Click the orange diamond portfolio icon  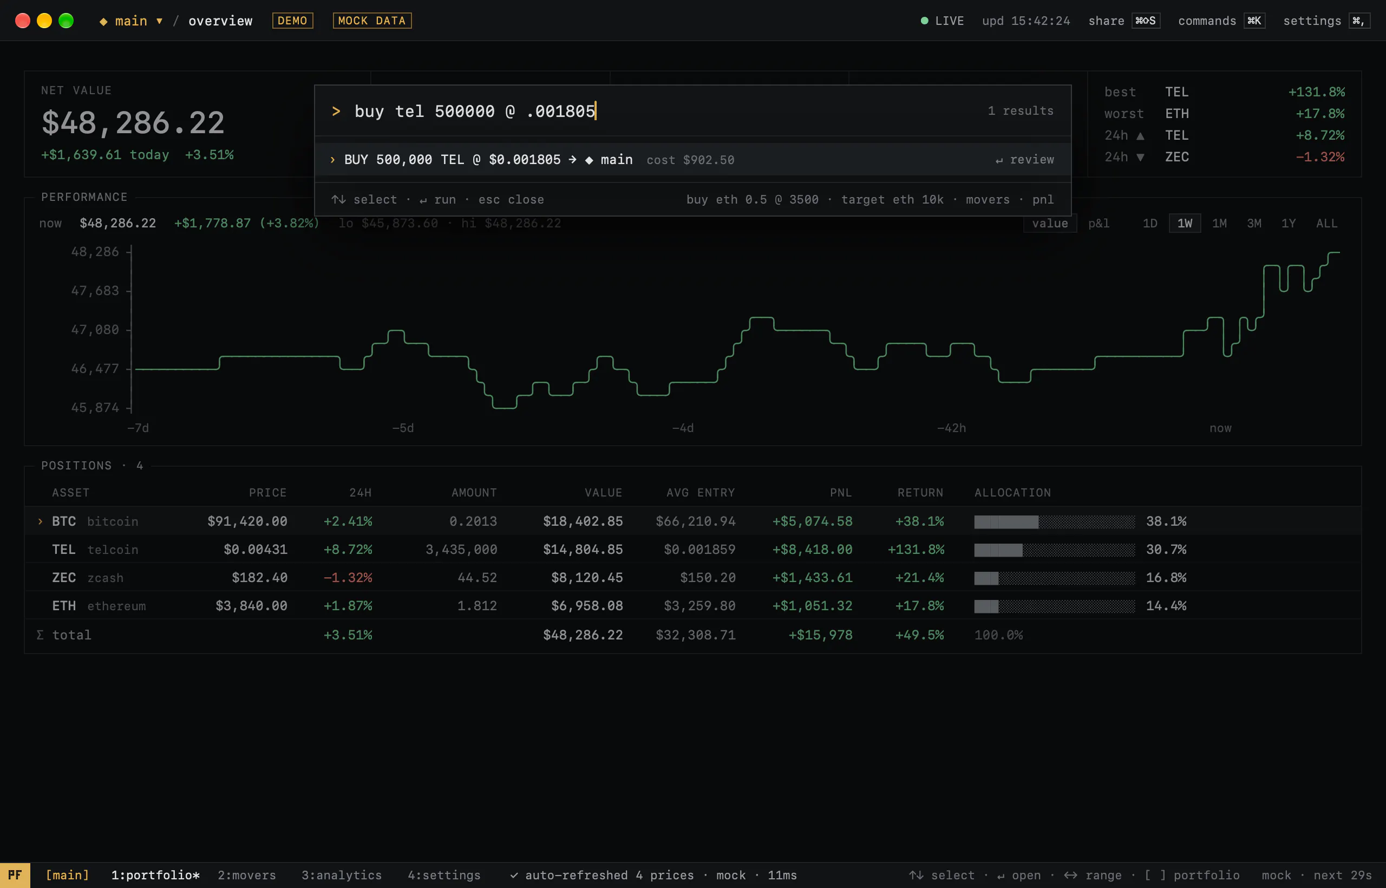coord(103,21)
